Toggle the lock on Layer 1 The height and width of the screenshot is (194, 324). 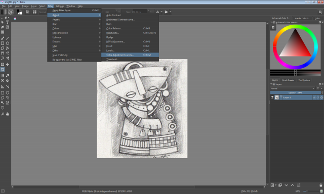coord(314,98)
